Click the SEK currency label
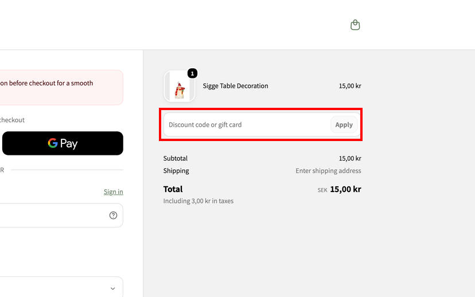The height and width of the screenshot is (297, 475). coord(322,190)
